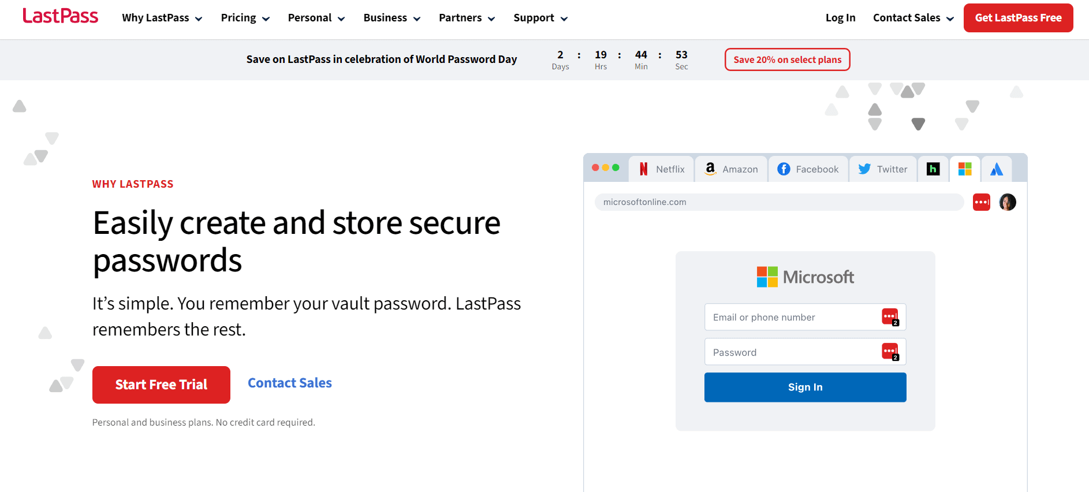This screenshot has height=492, width=1089.
Task: Click the Log In link
Action: click(x=840, y=18)
